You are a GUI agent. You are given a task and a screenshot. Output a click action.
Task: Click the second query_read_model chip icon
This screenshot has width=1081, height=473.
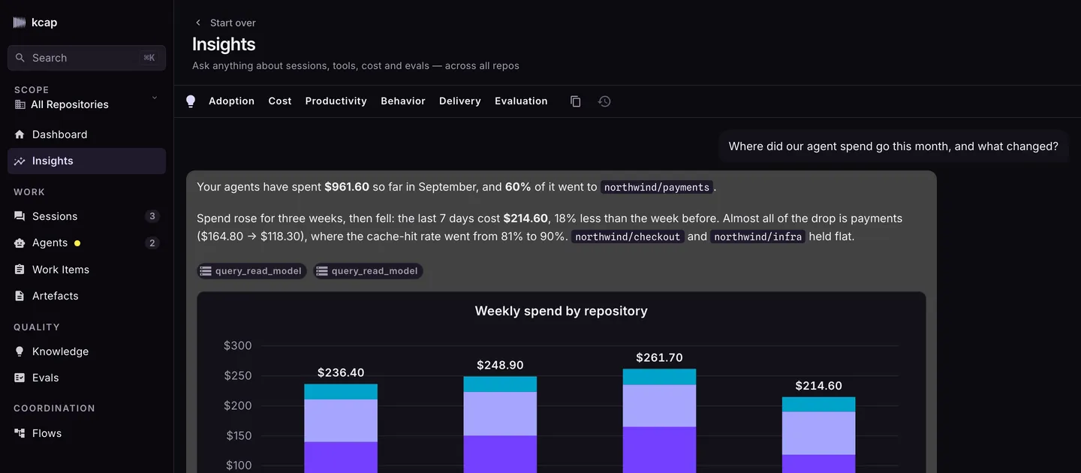pyautogui.click(x=322, y=271)
